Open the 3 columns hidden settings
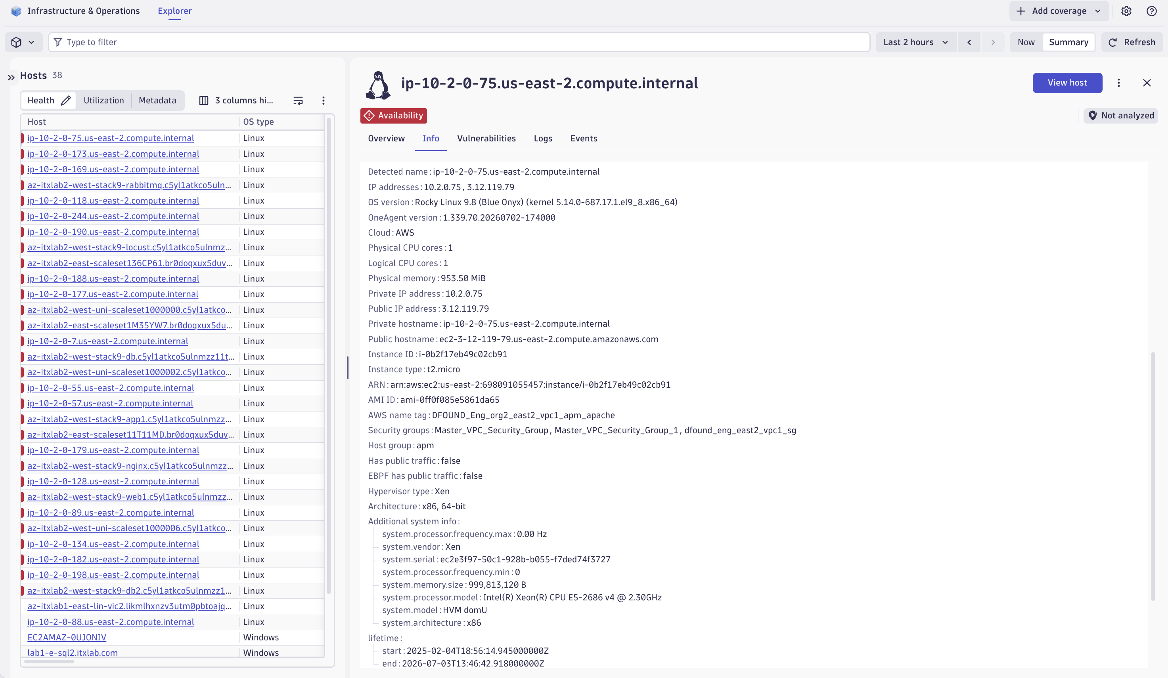This screenshot has height=678, width=1168. [x=236, y=101]
